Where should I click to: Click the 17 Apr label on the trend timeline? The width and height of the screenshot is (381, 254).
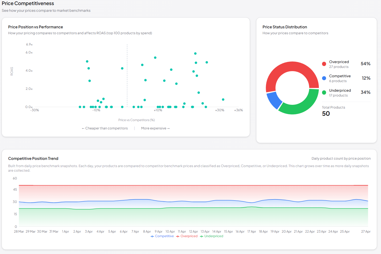pos(252,231)
